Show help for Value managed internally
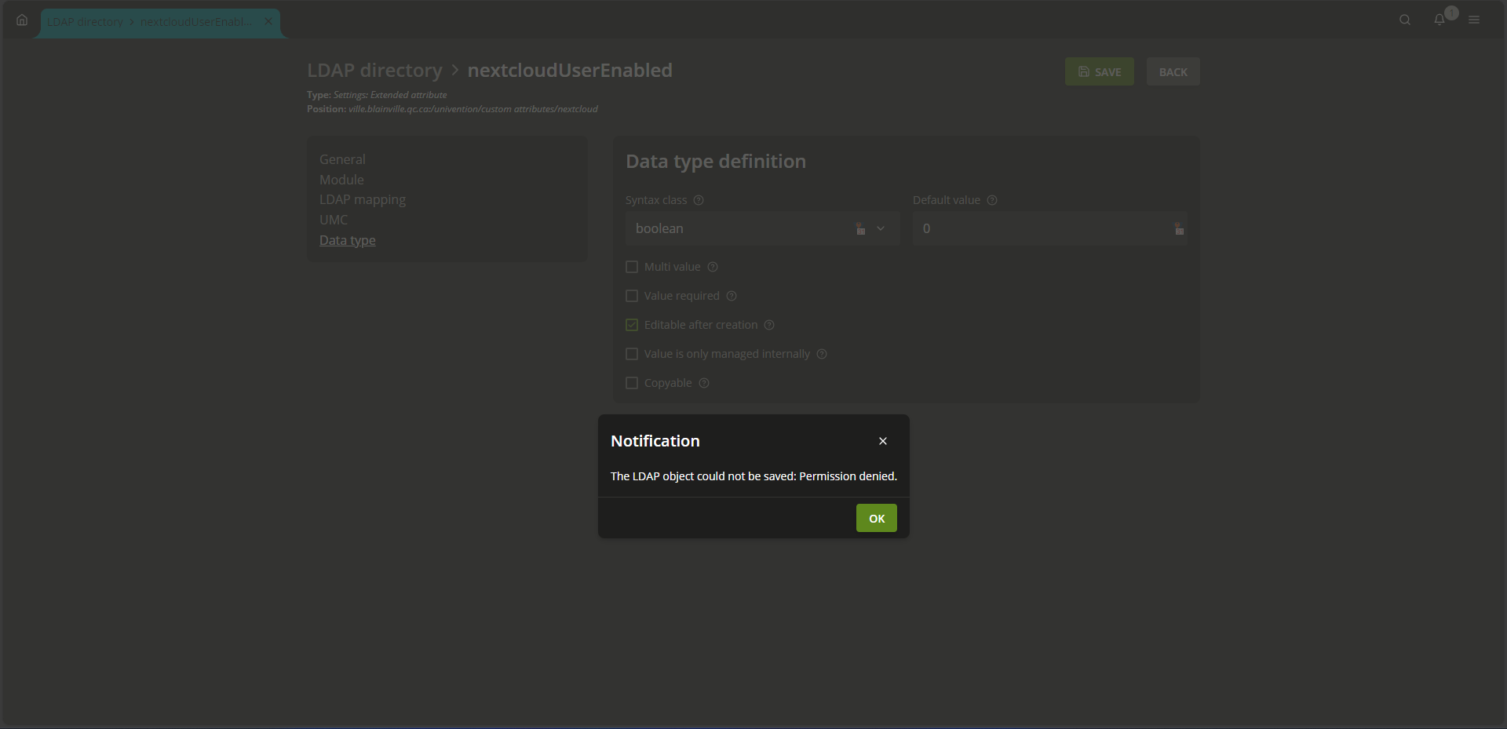This screenshot has height=729, width=1507. point(822,354)
